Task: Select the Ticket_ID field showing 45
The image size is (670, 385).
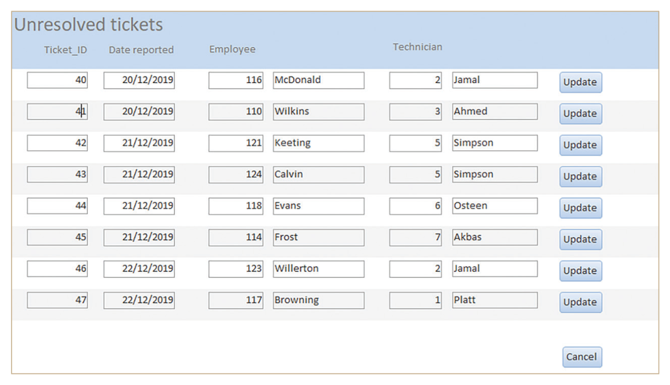Action: [x=57, y=237]
